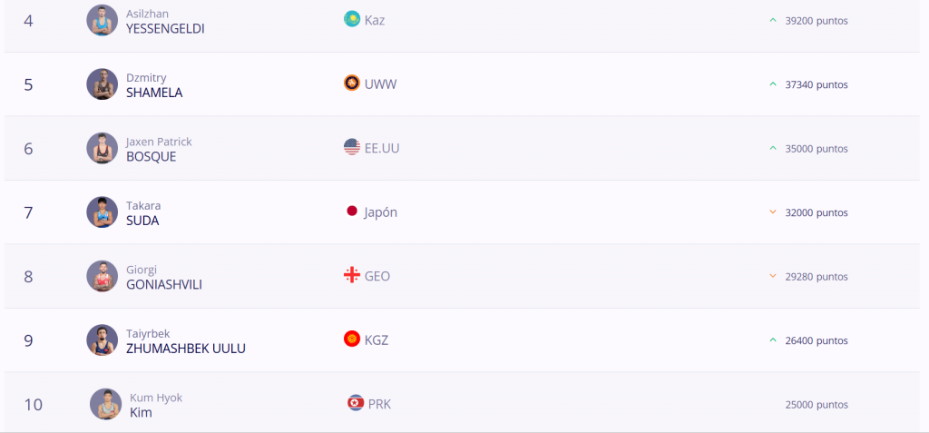Viewport: 929px width, 433px height.
Task: Click the 37340 puntos score
Action: tap(816, 84)
